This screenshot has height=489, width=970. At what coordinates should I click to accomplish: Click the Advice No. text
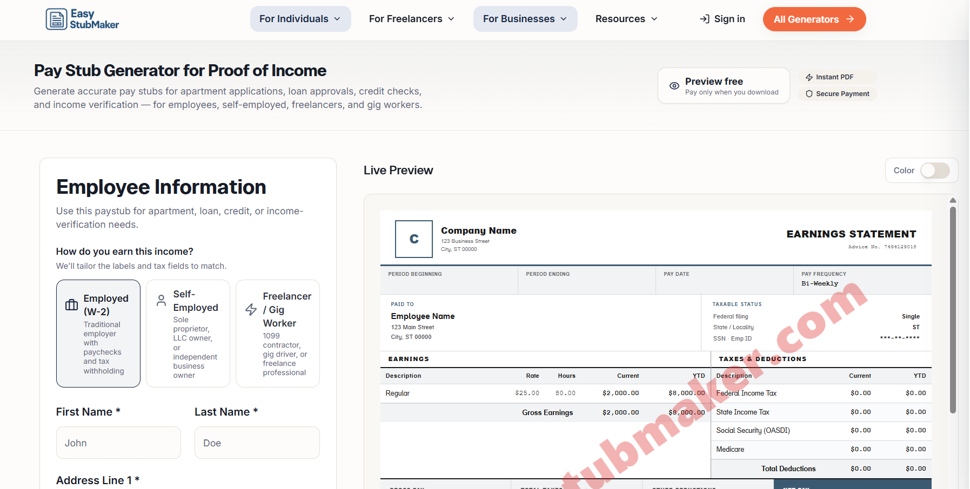tap(882, 247)
